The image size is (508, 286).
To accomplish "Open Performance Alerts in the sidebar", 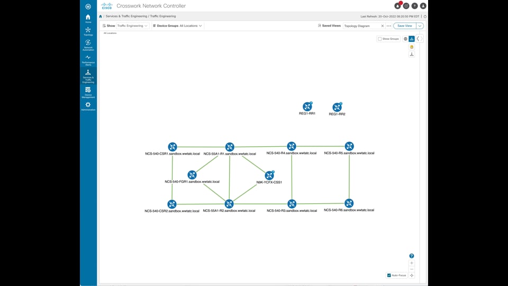I will pyautogui.click(x=88, y=60).
